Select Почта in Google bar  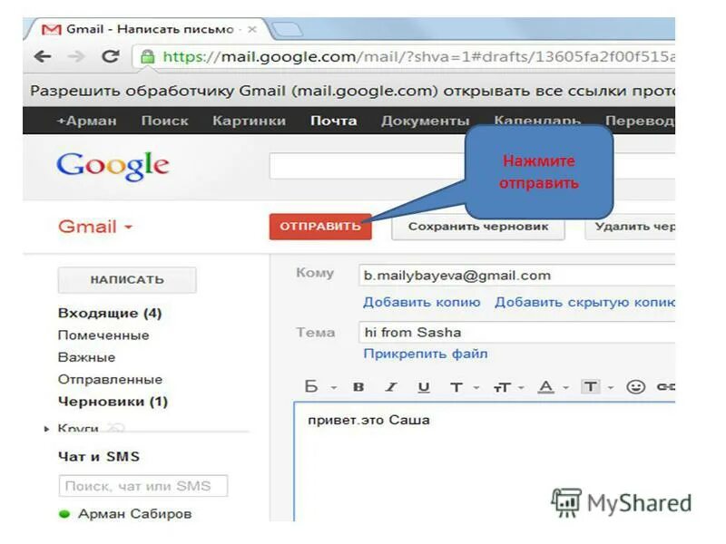click(333, 121)
